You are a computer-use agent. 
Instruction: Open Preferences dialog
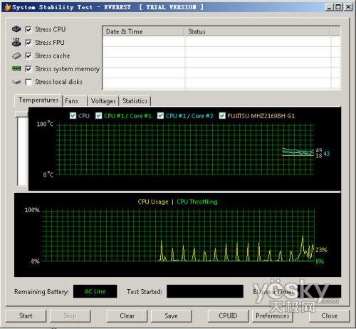[x=273, y=315]
